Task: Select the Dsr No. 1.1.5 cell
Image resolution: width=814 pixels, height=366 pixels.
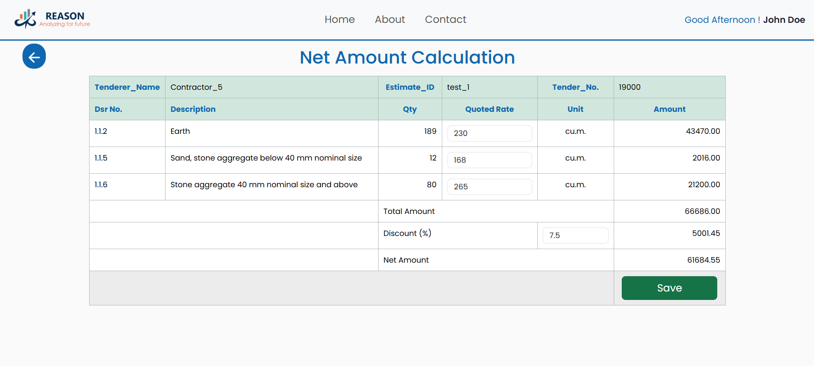Action: click(x=101, y=158)
